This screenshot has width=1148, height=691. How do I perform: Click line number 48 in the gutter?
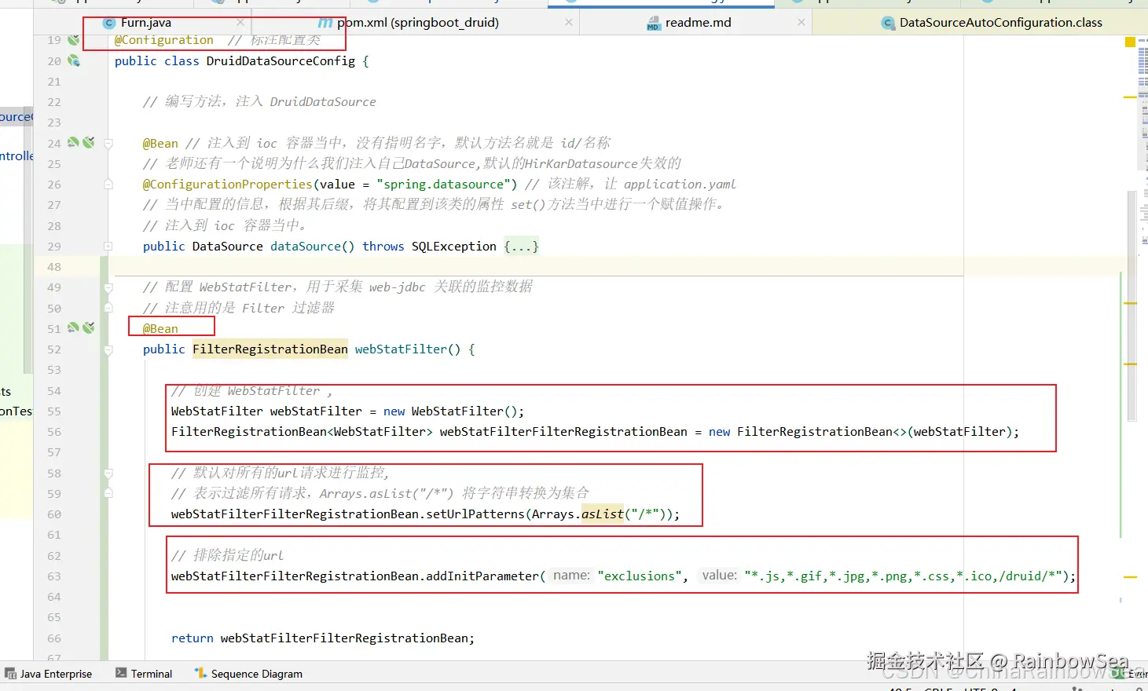tap(54, 267)
